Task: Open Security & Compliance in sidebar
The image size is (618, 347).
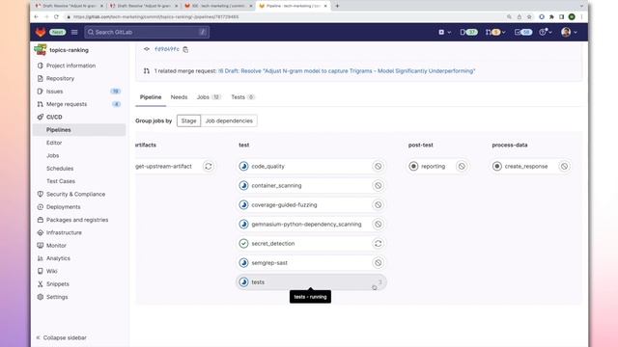Action: point(75,195)
